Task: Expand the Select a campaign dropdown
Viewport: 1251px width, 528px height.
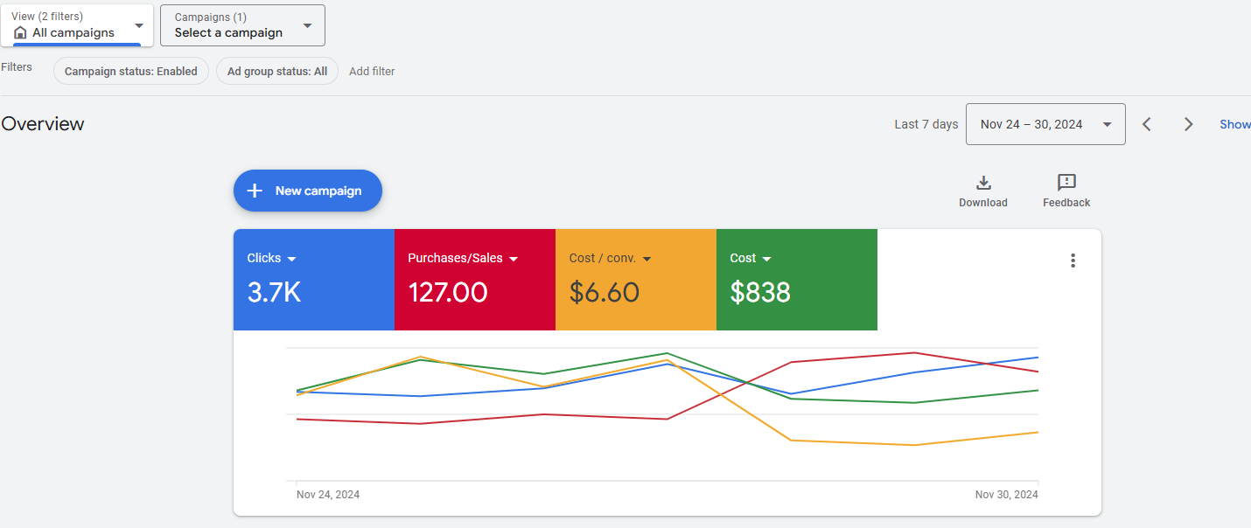Action: (x=242, y=25)
